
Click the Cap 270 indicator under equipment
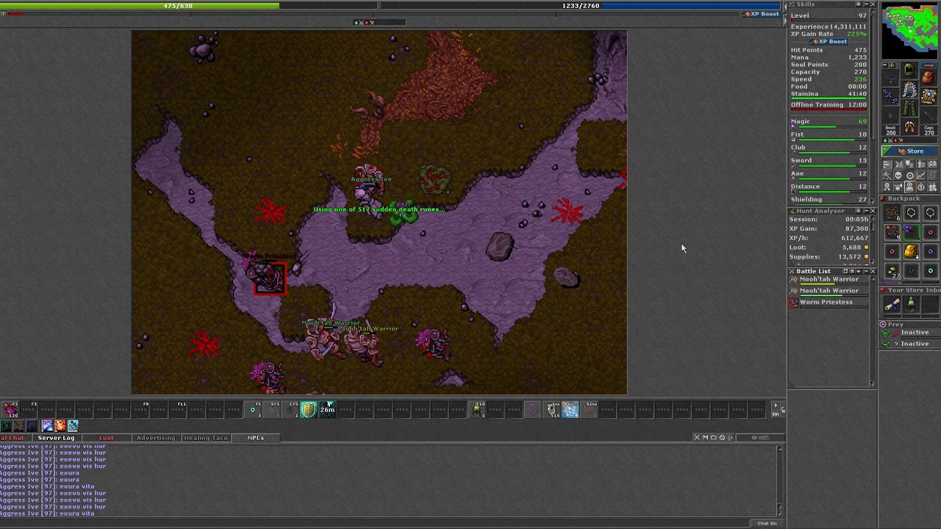pos(929,130)
